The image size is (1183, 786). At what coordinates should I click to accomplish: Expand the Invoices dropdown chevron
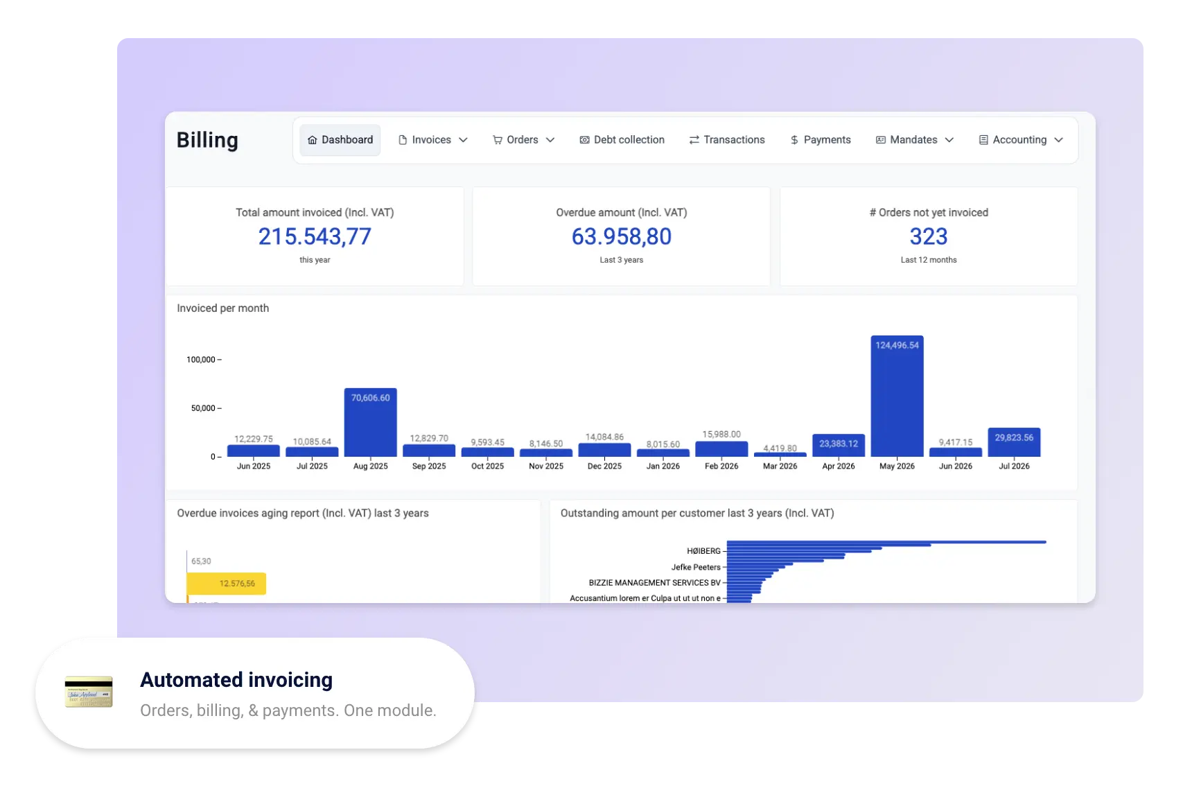(x=464, y=140)
